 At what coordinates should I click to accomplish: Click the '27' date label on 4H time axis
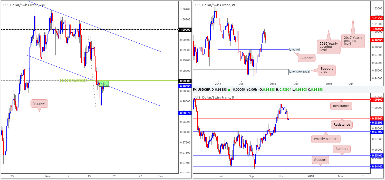pos(140,176)
